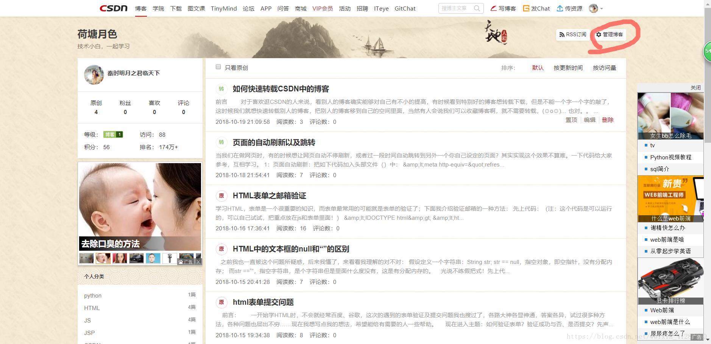This screenshot has width=711, height=344.
Task: Open post html表单提交问题
Action: [x=263, y=302]
